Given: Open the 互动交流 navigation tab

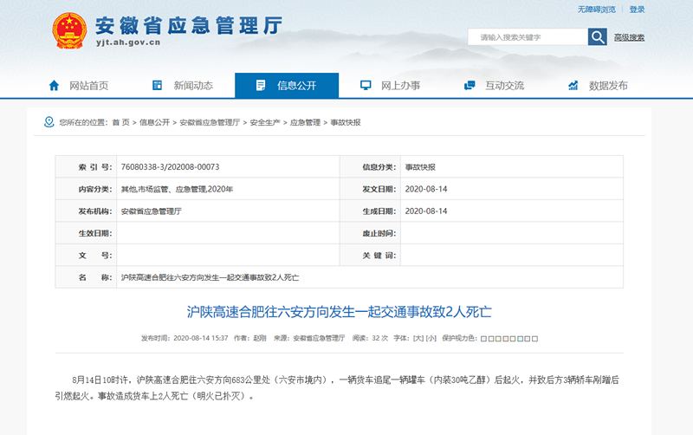Looking at the screenshot, I should (x=495, y=85).
